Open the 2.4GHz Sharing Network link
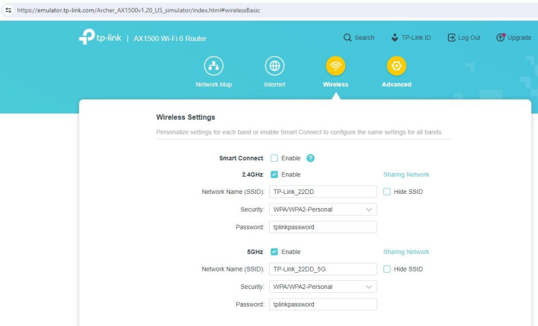 [x=406, y=174]
